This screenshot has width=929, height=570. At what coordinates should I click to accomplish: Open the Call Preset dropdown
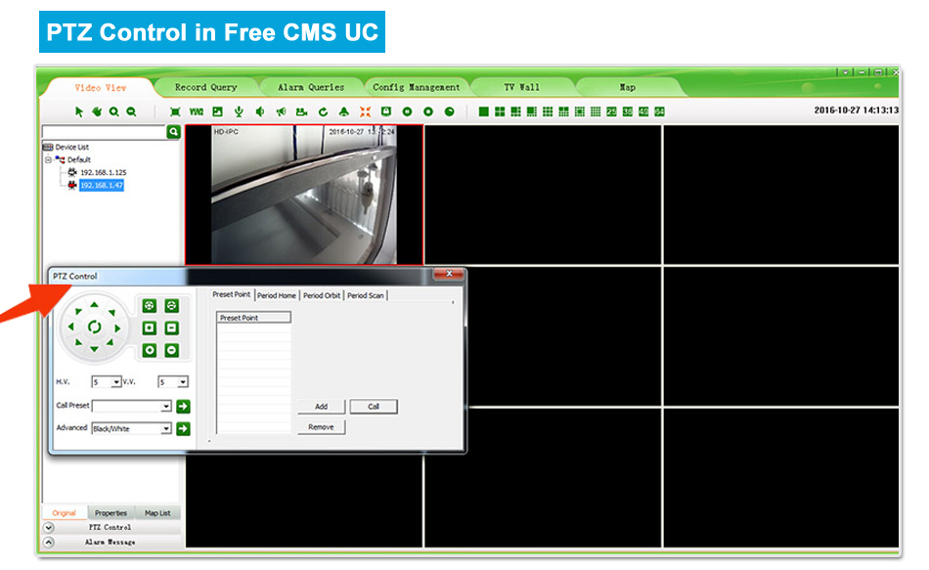click(166, 406)
